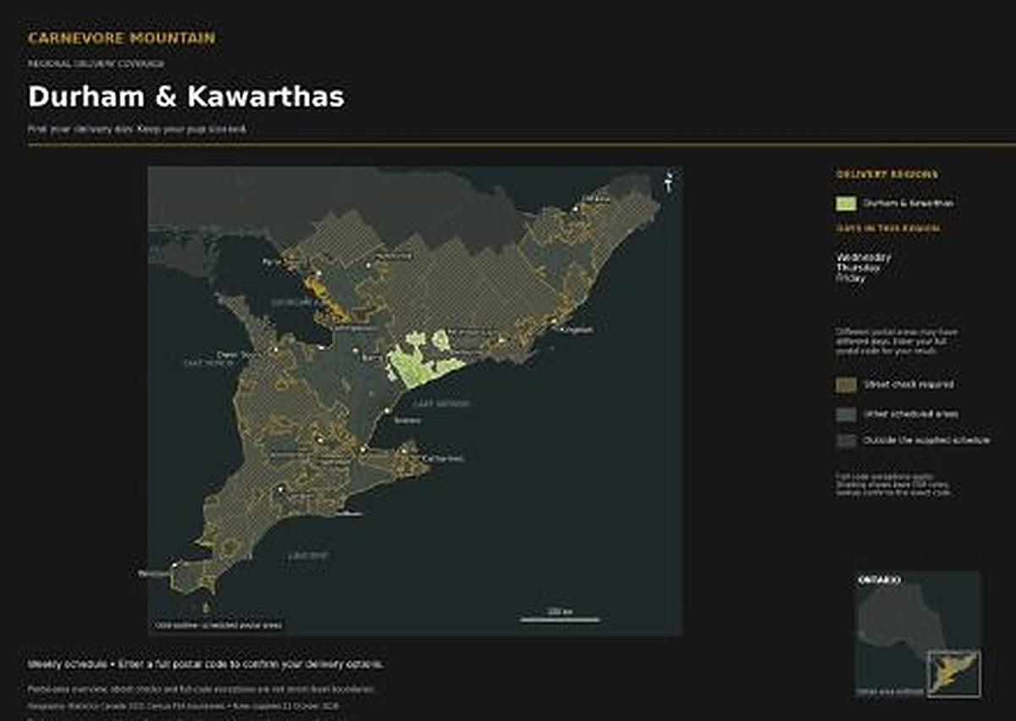Click the 'Outside the supplied schedule' label
The width and height of the screenshot is (1016, 721).
(x=926, y=441)
